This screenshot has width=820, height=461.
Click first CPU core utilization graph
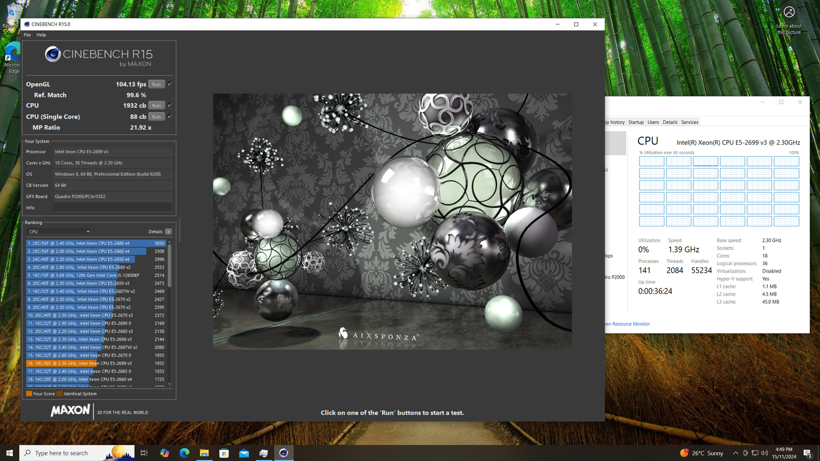[x=651, y=161]
